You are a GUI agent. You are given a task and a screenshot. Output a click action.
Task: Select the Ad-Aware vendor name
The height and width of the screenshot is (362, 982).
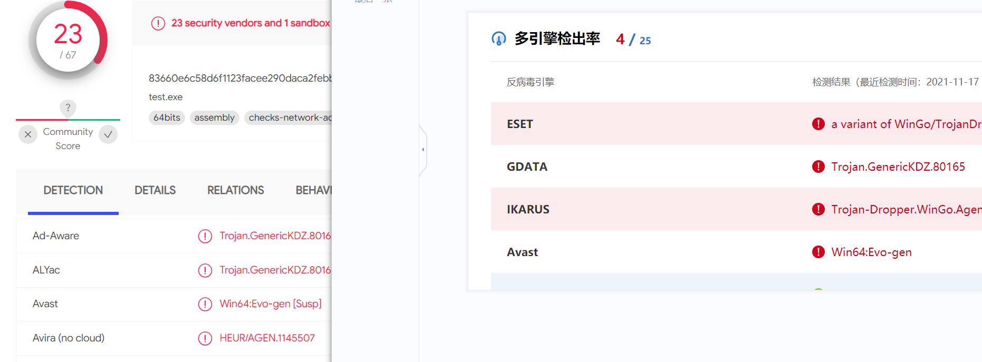coord(56,236)
